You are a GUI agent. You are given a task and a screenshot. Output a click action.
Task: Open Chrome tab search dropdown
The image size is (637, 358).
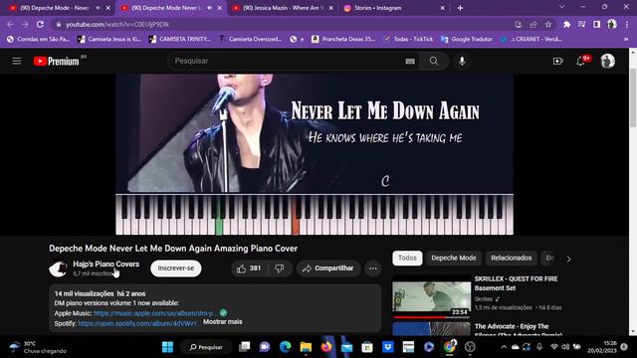561,7
